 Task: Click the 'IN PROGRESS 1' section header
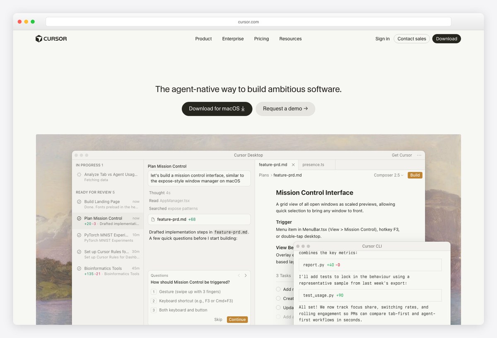(89, 165)
